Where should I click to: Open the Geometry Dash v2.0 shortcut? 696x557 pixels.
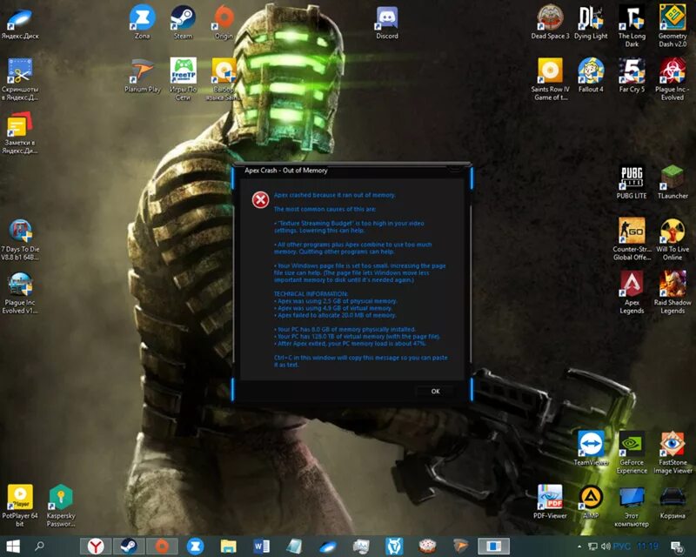673,27
